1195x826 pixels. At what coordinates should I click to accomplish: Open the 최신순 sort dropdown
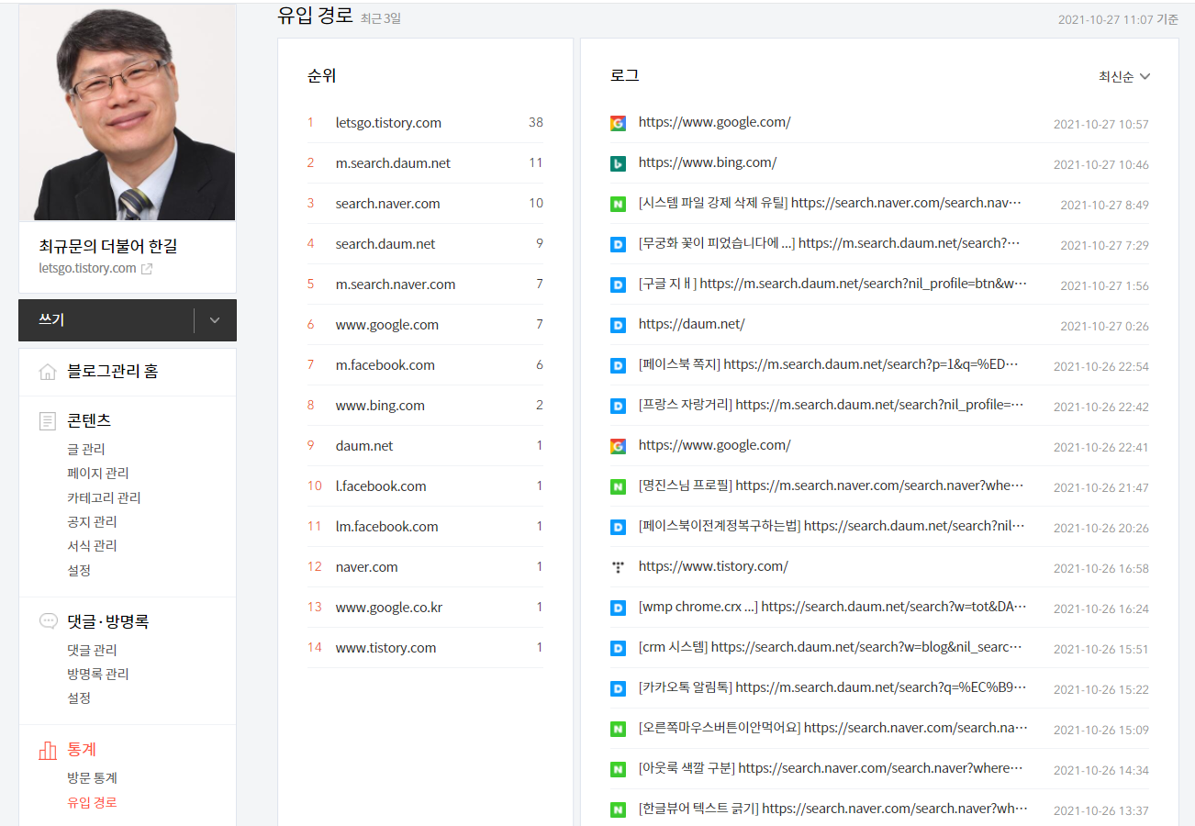[x=1124, y=77]
